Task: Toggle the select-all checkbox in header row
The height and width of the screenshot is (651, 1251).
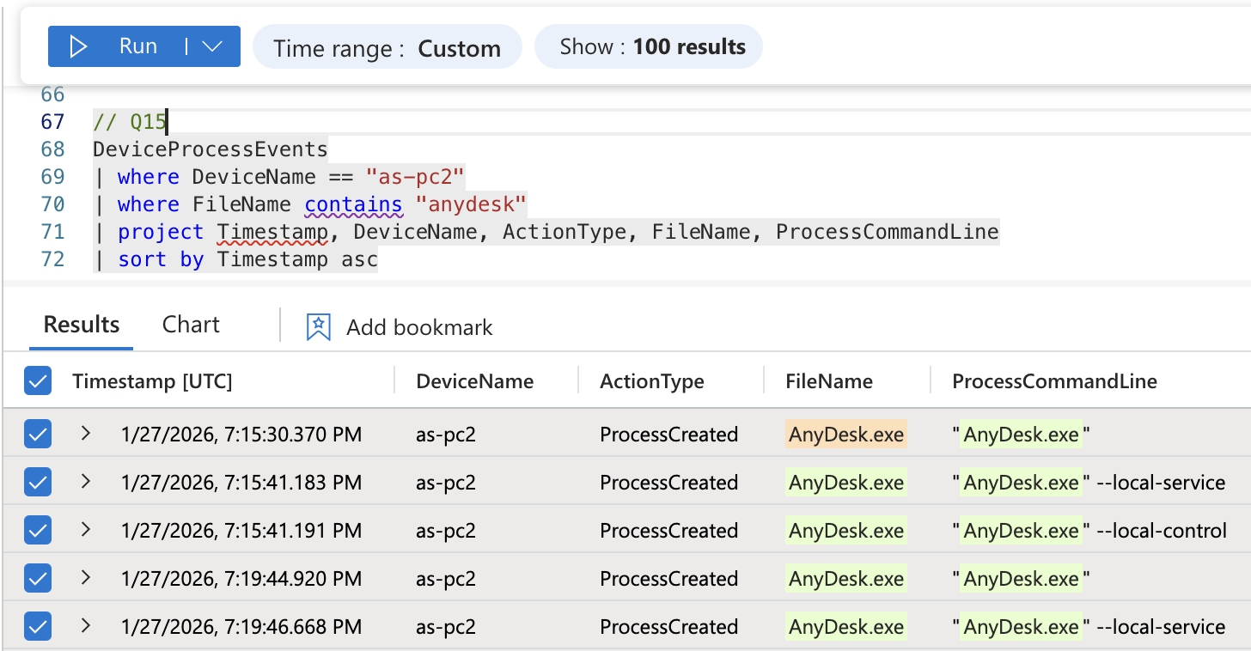Action: tap(39, 381)
